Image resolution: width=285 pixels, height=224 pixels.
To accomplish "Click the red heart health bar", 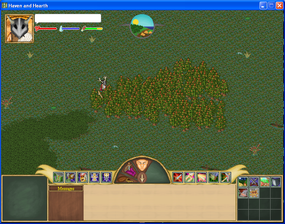I will tap(46, 28).
